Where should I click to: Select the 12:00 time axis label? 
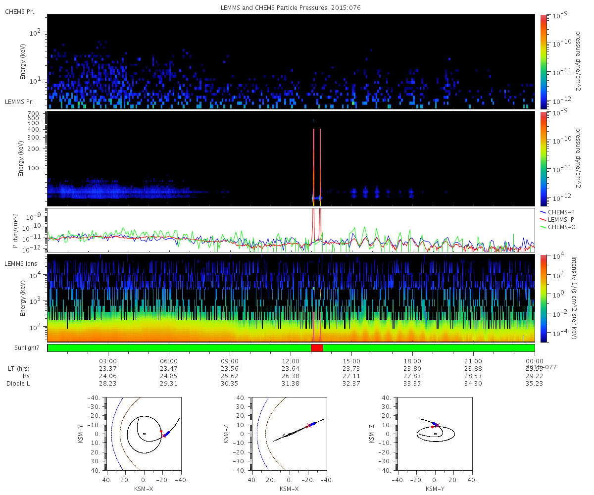[x=291, y=361]
